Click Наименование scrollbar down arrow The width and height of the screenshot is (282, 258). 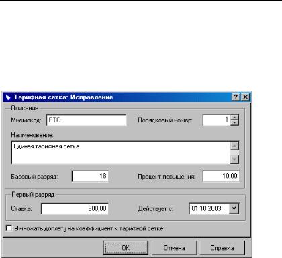(234, 159)
